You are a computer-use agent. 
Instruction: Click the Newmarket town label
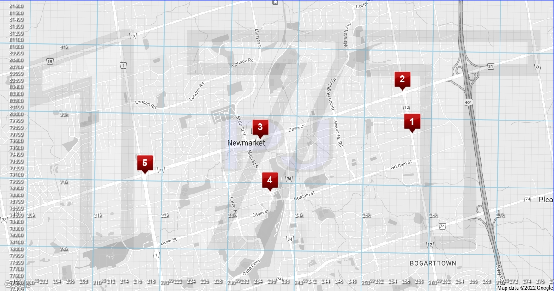[246, 143]
